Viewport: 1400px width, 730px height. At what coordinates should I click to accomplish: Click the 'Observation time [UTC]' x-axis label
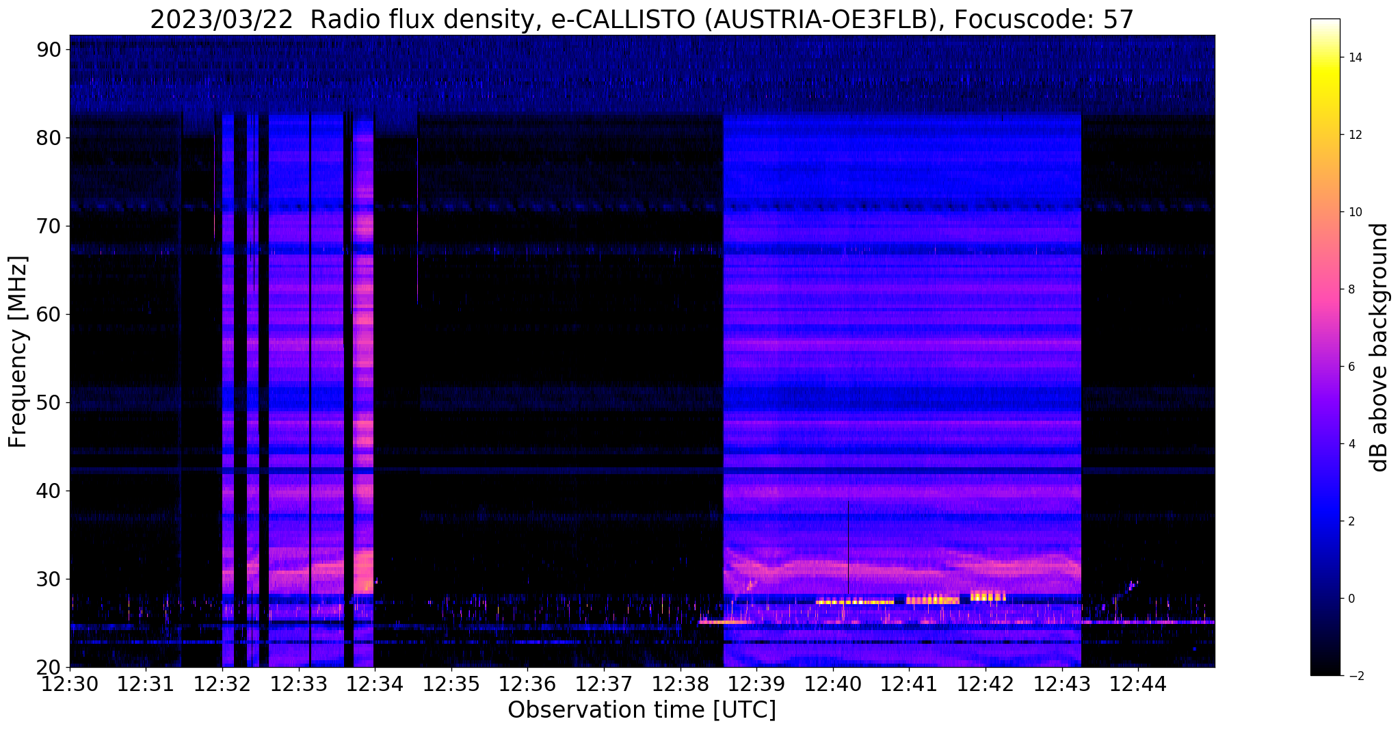[x=642, y=709]
